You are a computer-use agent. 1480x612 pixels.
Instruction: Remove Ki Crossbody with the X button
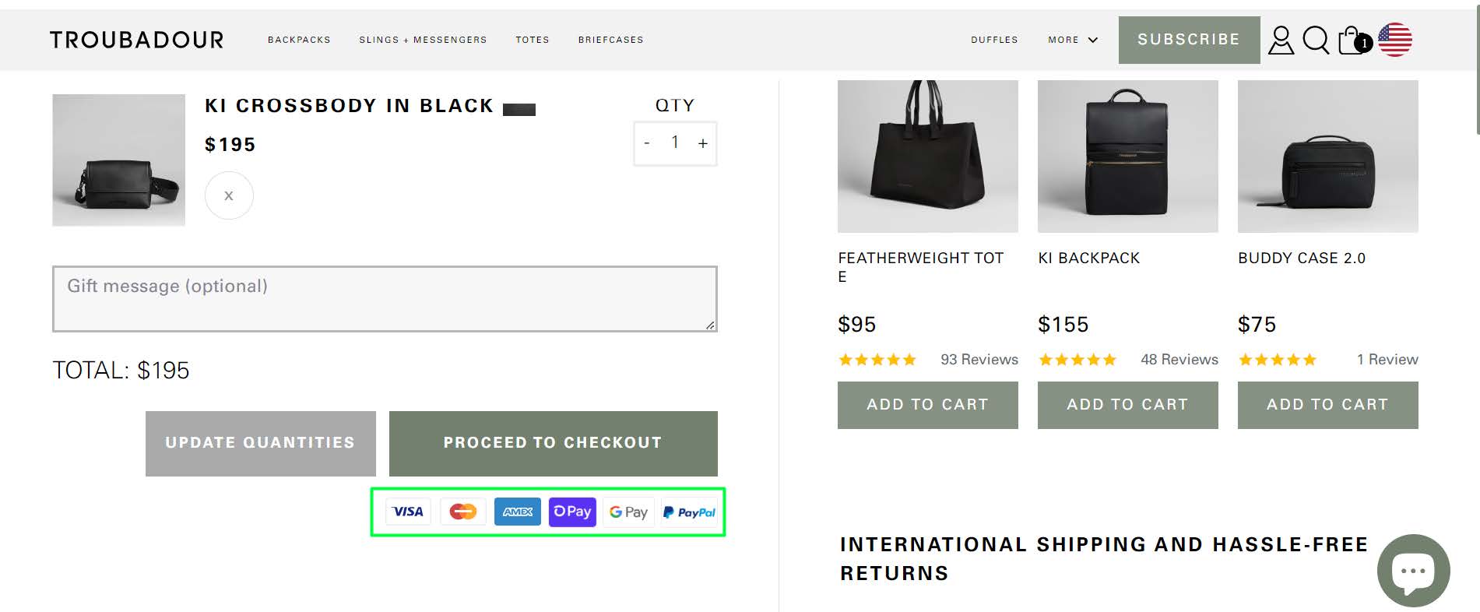click(x=229, y=195)
